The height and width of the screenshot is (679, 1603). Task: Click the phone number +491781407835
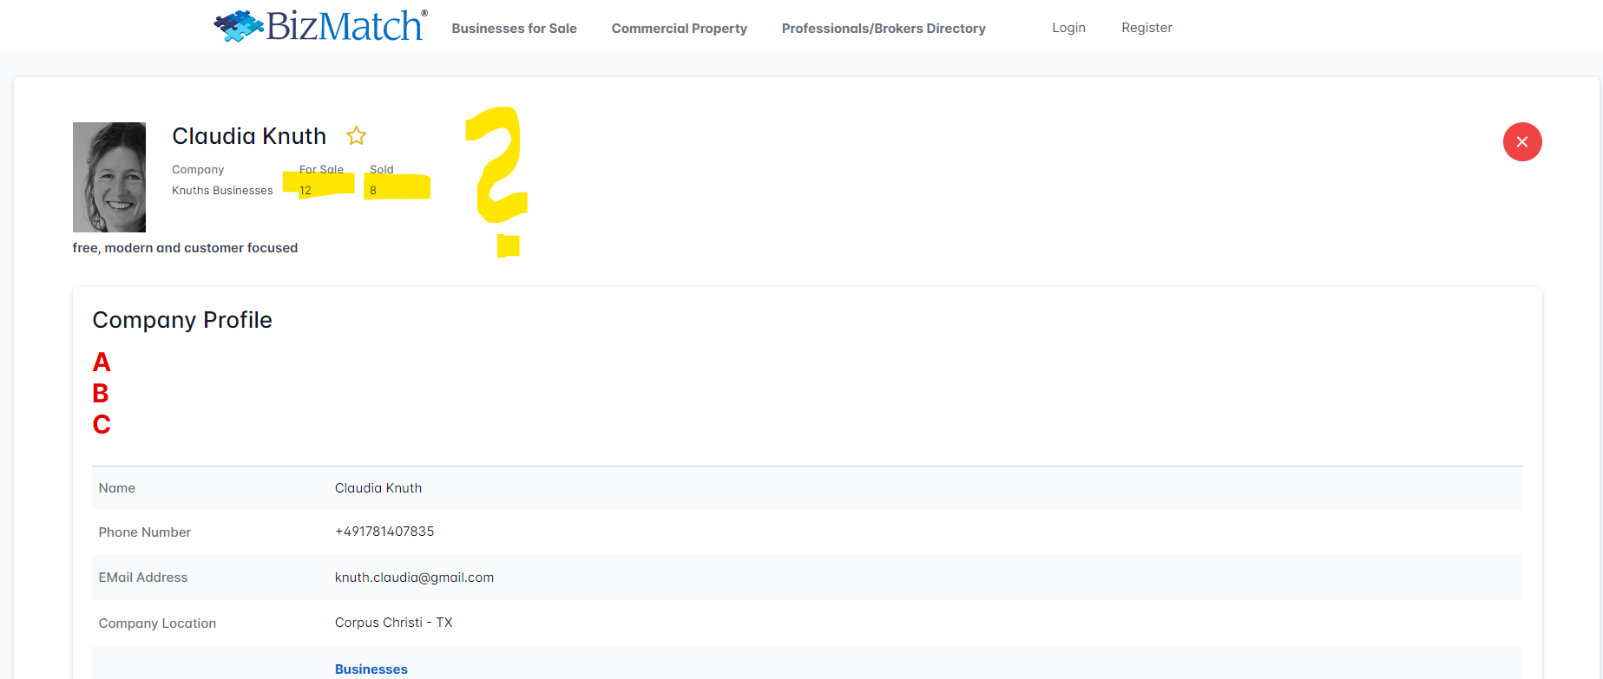point(384,532)
